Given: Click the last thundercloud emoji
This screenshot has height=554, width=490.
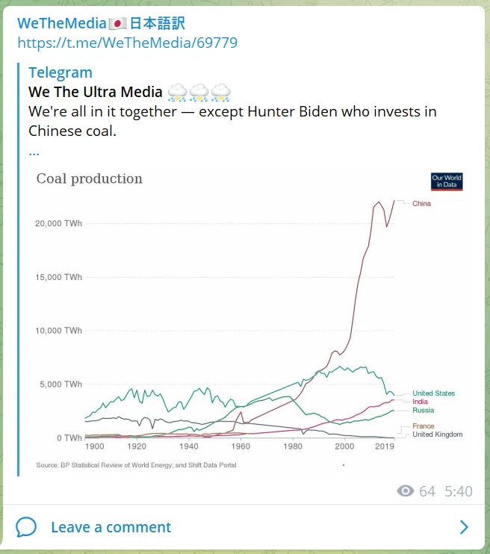Looking at the screenshot, I should 221,93.
